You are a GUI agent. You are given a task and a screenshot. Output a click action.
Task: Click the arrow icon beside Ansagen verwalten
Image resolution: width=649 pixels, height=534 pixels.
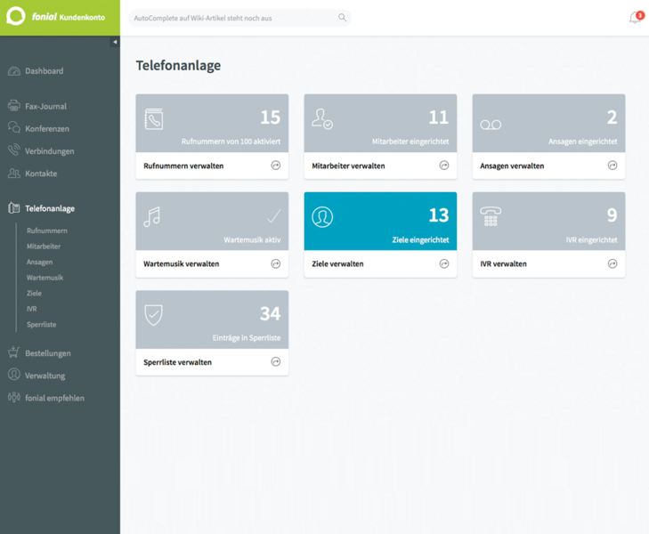pos(612,166)
